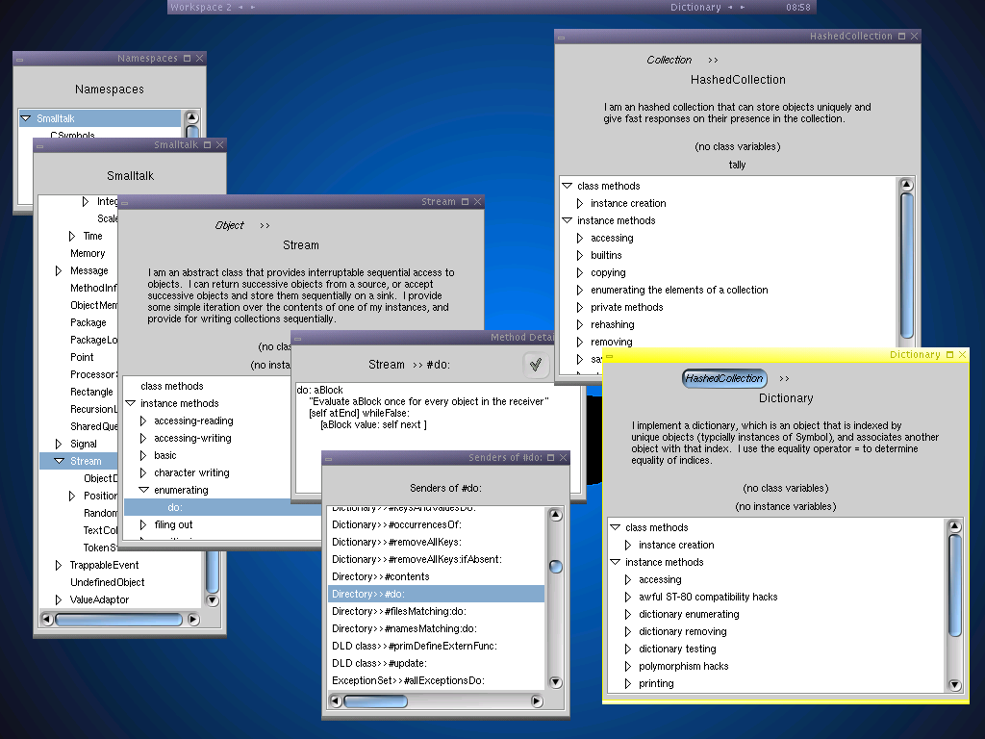This screenshot has height=739, width=985.
Task: Expand the polymorphism hacks category
Action: [628, 666]
